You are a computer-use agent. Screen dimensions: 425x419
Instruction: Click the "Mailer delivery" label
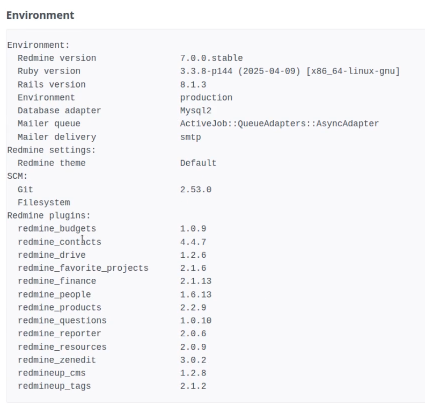pos(57,137)
